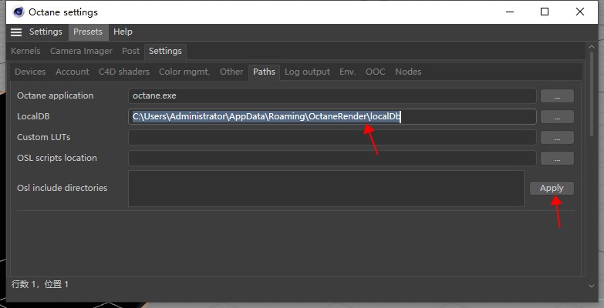Open the Presets menu
This screenshot has width=604, height=308.
(x=88, y=32)
